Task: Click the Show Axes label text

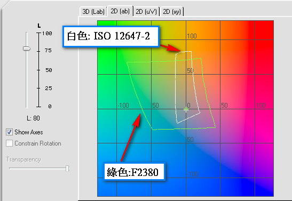Action: (29, 132)
